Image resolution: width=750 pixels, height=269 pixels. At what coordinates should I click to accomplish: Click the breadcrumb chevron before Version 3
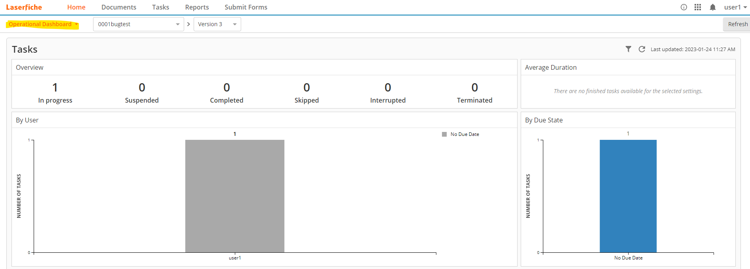click(x=189, y=24)
